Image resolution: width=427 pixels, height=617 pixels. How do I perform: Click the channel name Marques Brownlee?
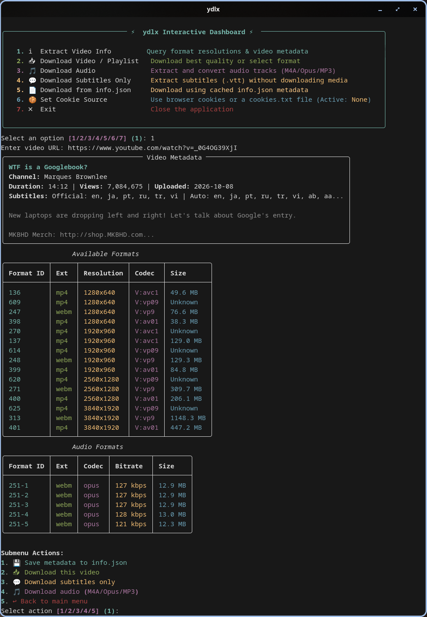pyautogui.click(x=76, y=177)
